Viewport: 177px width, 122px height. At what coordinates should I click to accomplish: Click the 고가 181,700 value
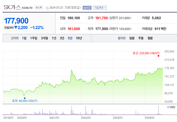click(101, 18)
